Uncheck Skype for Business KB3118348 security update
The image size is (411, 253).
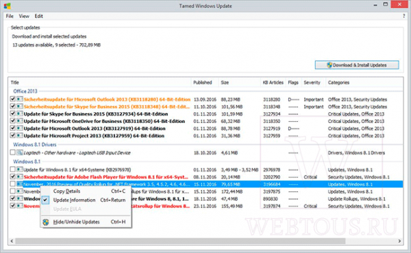tap(12, 107)
